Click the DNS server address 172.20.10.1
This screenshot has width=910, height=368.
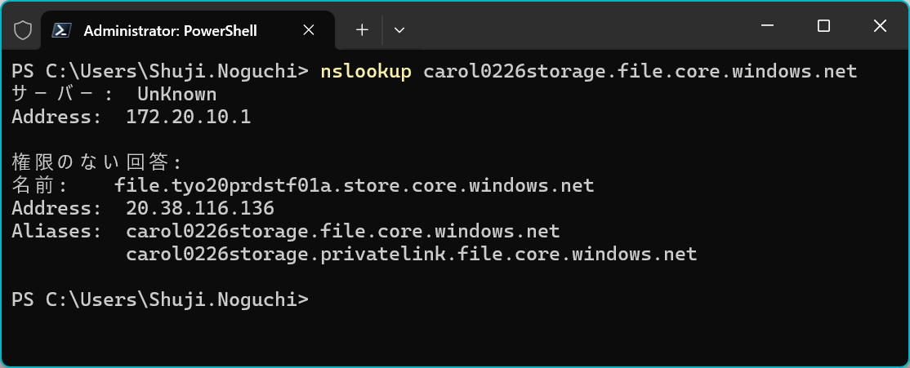[x=188, y=117]
